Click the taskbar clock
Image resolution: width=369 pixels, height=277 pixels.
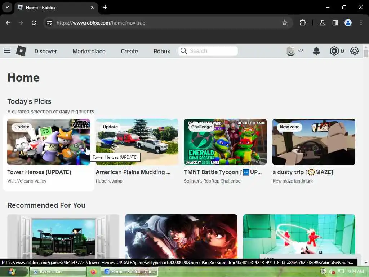356,272
